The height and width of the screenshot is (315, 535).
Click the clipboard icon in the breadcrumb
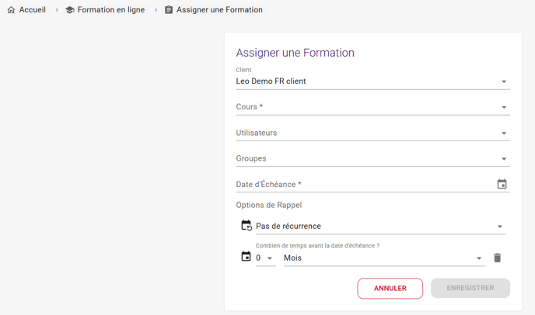(169, 10)
